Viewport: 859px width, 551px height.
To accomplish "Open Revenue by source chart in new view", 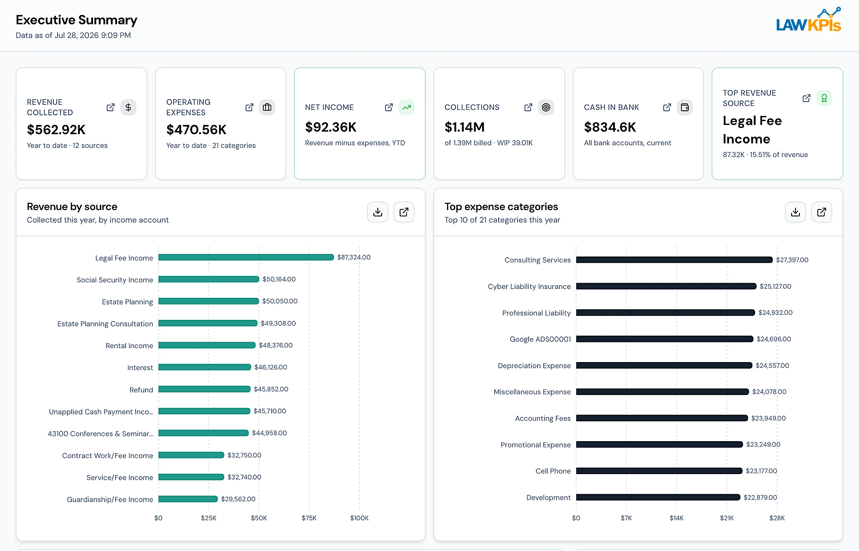I will 404,212.
